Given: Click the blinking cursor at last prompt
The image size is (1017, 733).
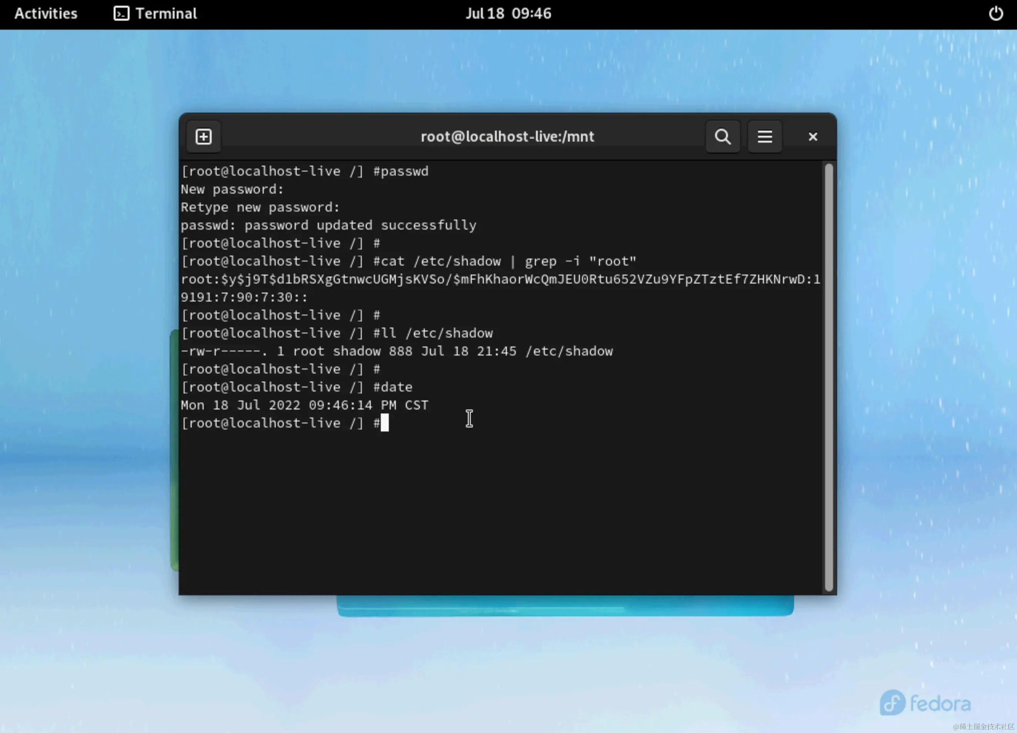Looking at the screenshot, I should [385, 423].
